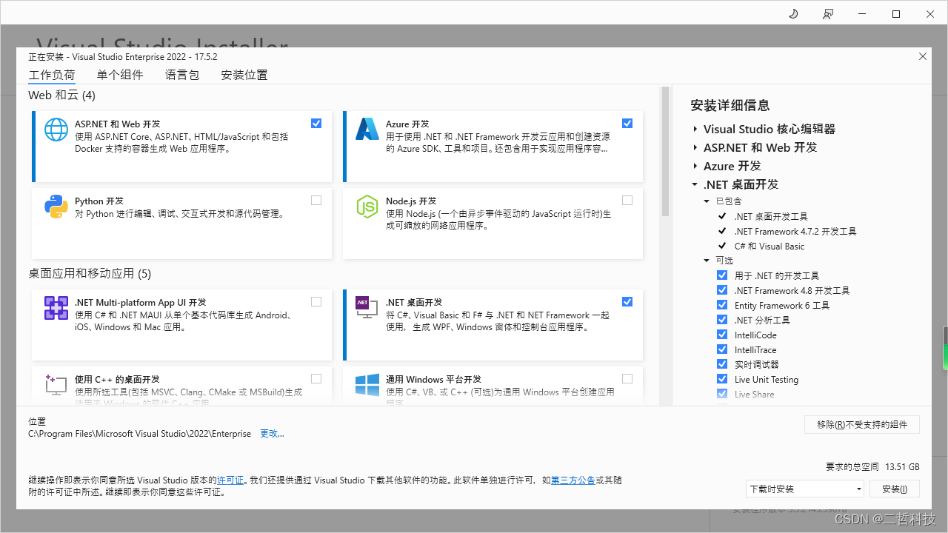Click the C# 和 Visual Basic included item

[770, 247]
